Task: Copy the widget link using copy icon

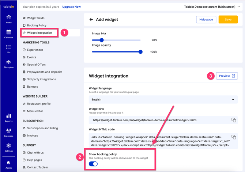Action: (234, 120)
